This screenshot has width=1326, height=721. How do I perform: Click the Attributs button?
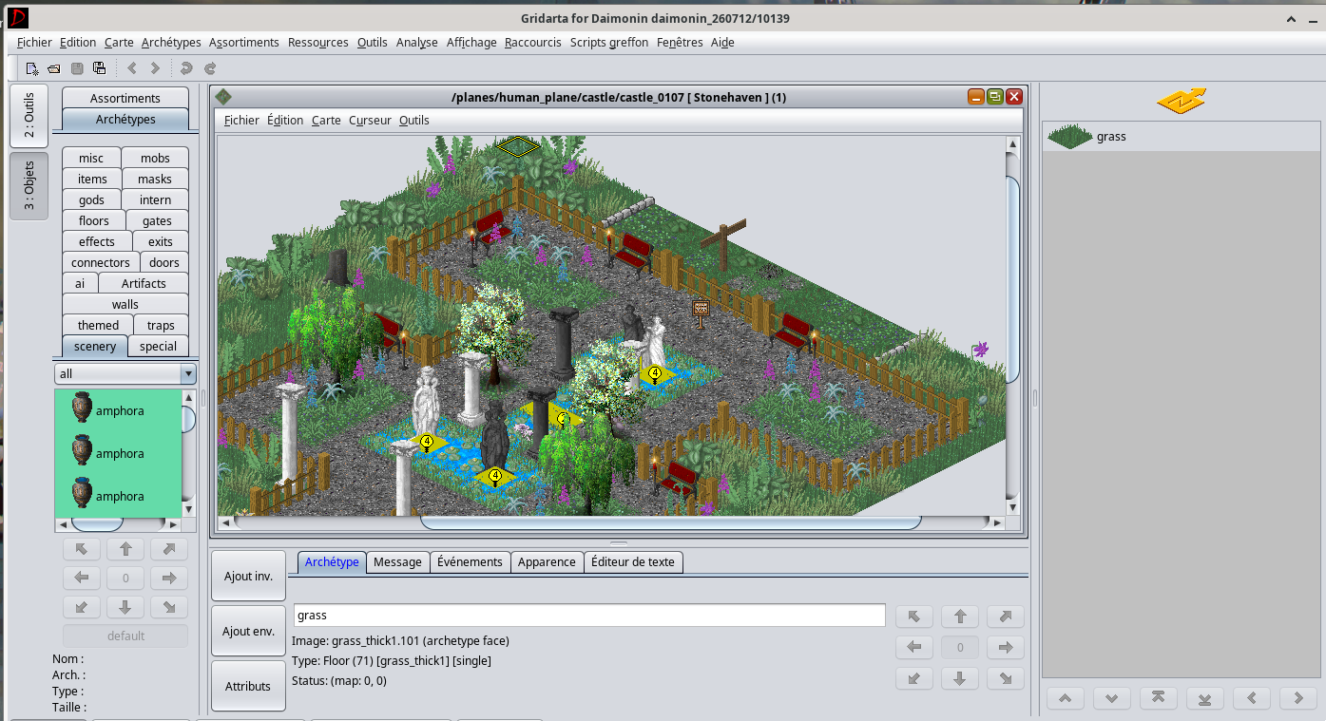tap(248, 686)
